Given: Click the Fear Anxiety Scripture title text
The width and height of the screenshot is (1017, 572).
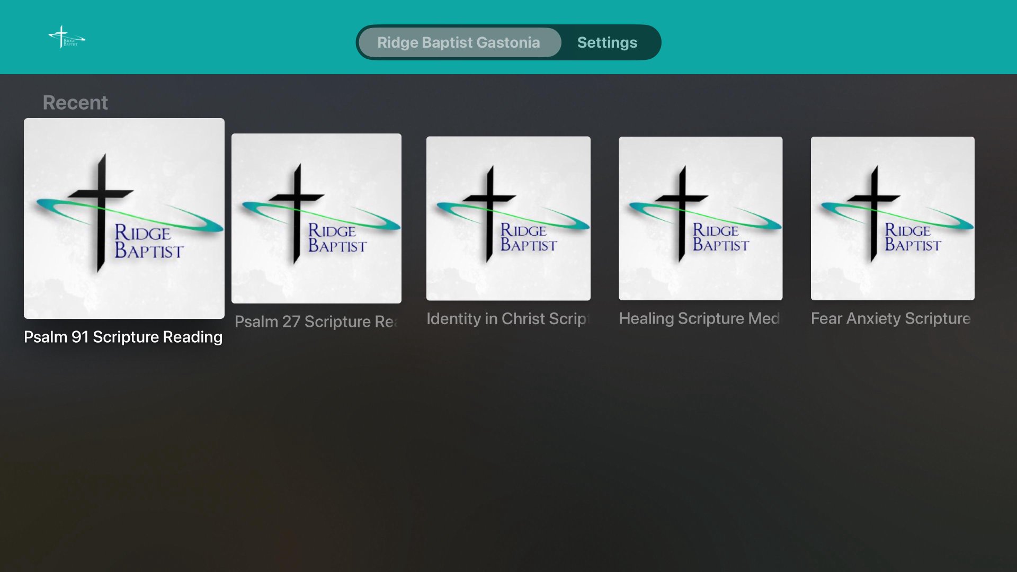Looking at the screenshot, I should (x=890, y=318).
